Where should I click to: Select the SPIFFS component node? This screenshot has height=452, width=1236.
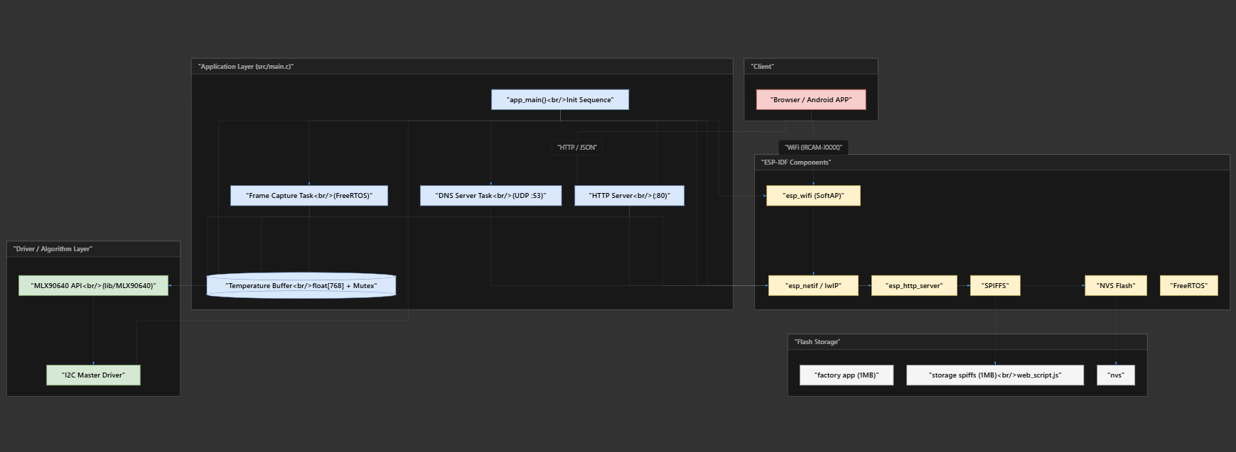click(994, 286)
